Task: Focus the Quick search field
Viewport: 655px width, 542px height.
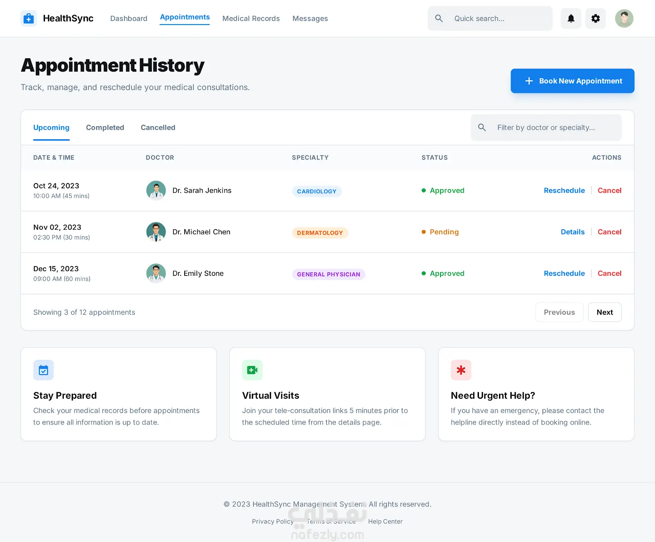Action: coord(490,18)
